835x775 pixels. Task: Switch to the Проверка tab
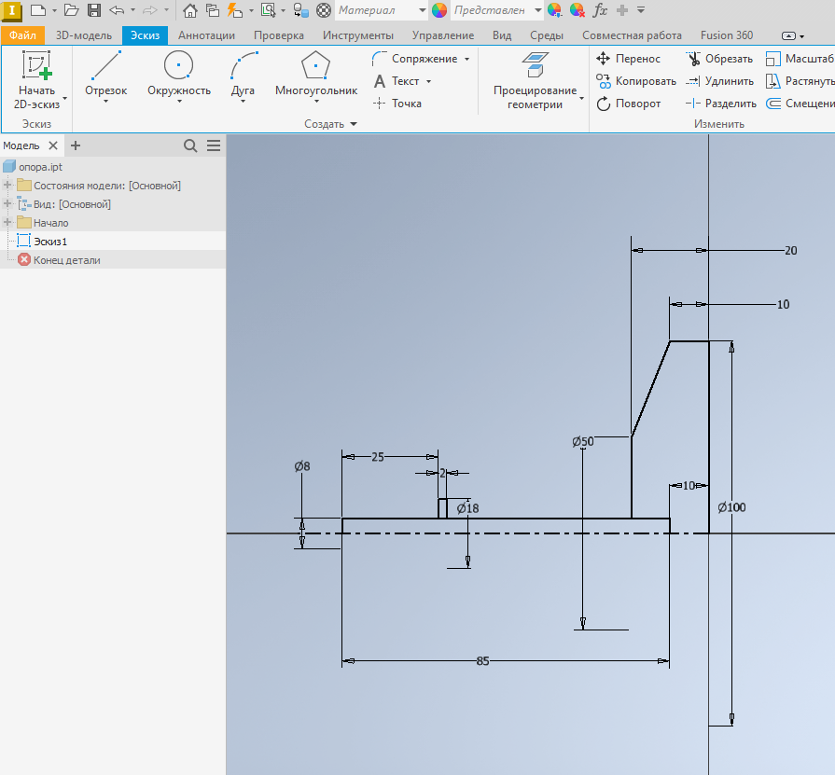tap(279, 35)
